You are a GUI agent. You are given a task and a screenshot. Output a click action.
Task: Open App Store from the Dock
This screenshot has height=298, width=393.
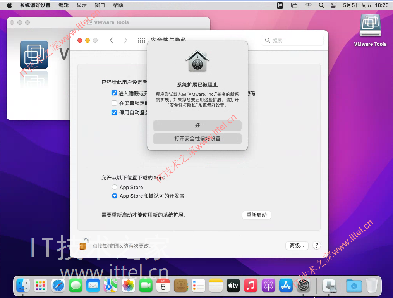(x=286, y=286)
